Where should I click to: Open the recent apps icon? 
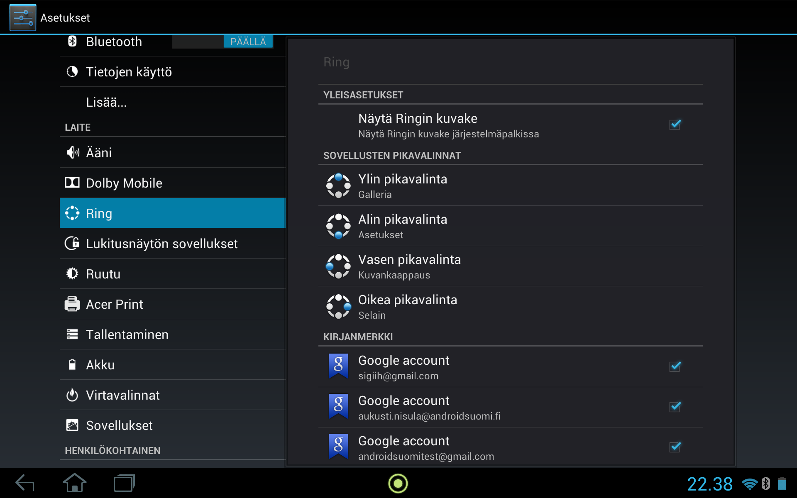pyautogui.click(x=125, y=483)
